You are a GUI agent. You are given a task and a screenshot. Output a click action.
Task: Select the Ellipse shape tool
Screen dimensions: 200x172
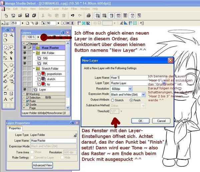(11, 65)
